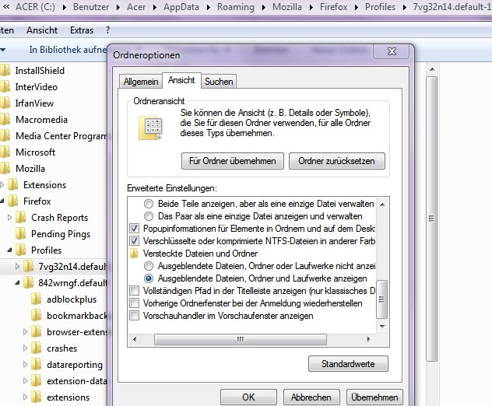The image size is (492, 406).
Task: Click the Crash Reports folder icon
Action: (x=21, y=217)
